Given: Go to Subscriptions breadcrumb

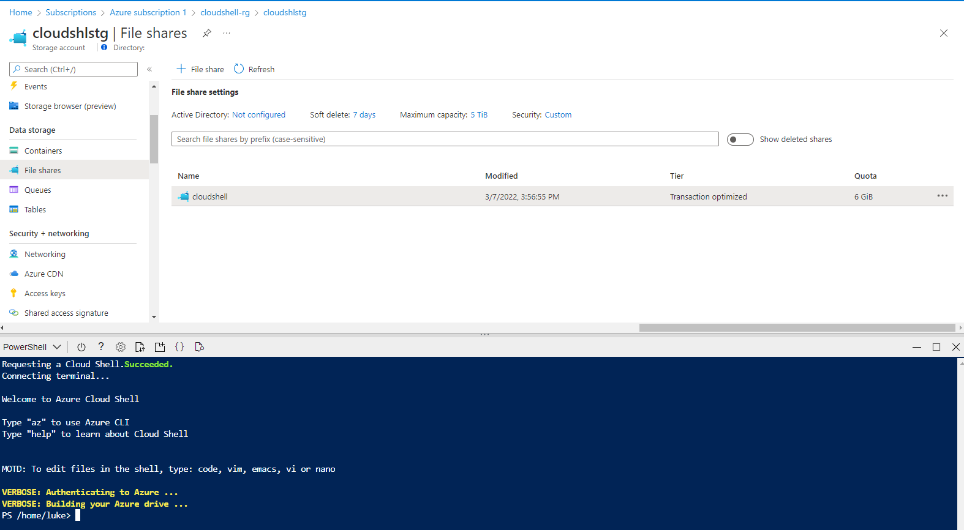Looking at the screenshot, I should coord(70,12).
